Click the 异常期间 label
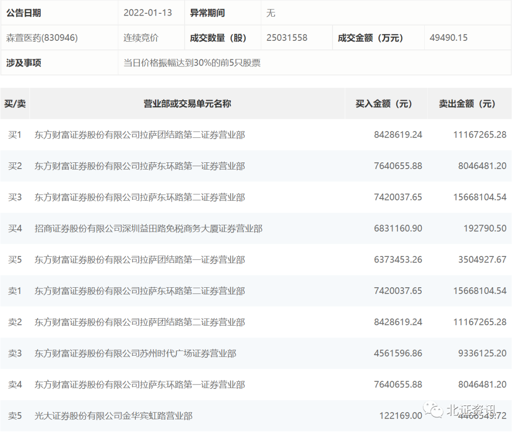 (208, 13)
